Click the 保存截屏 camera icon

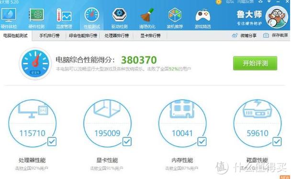point(266,35)
